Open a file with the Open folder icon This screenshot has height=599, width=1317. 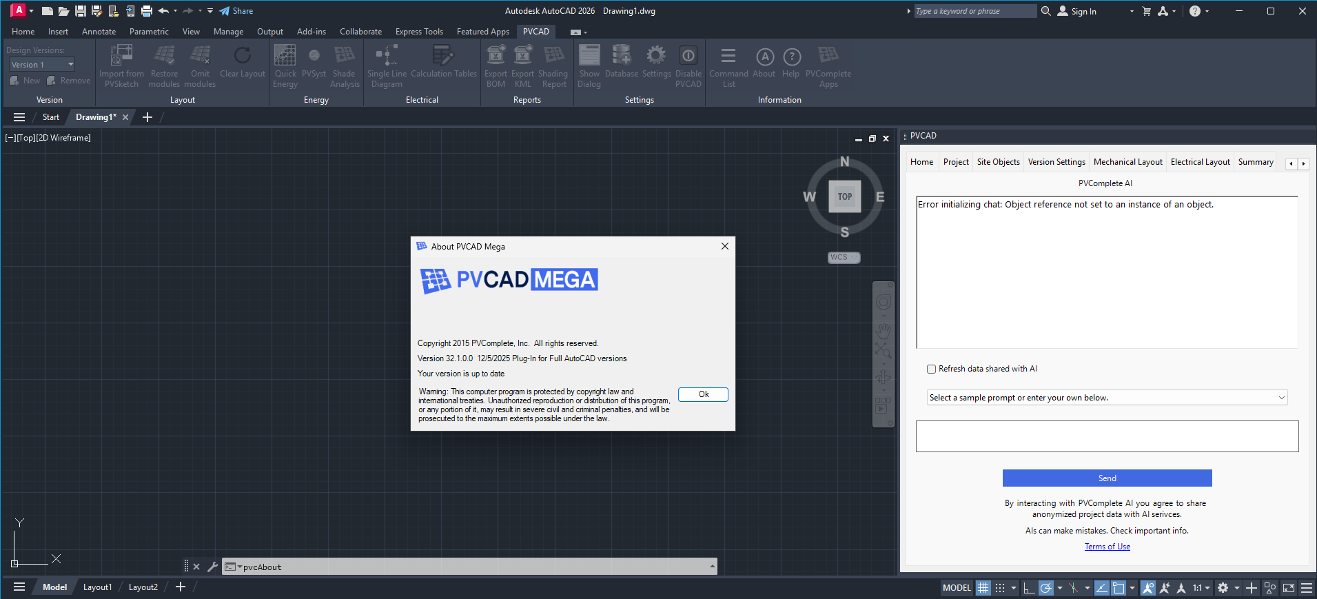(63, 11)
